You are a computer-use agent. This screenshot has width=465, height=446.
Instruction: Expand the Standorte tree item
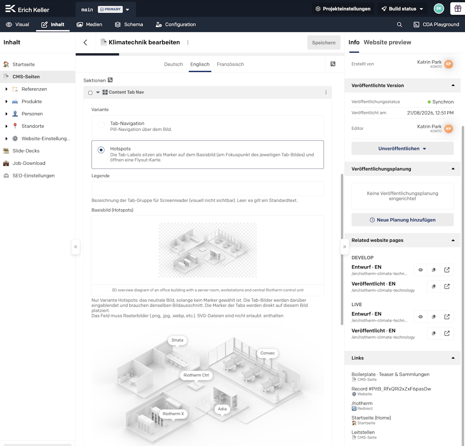coord(6,126)
